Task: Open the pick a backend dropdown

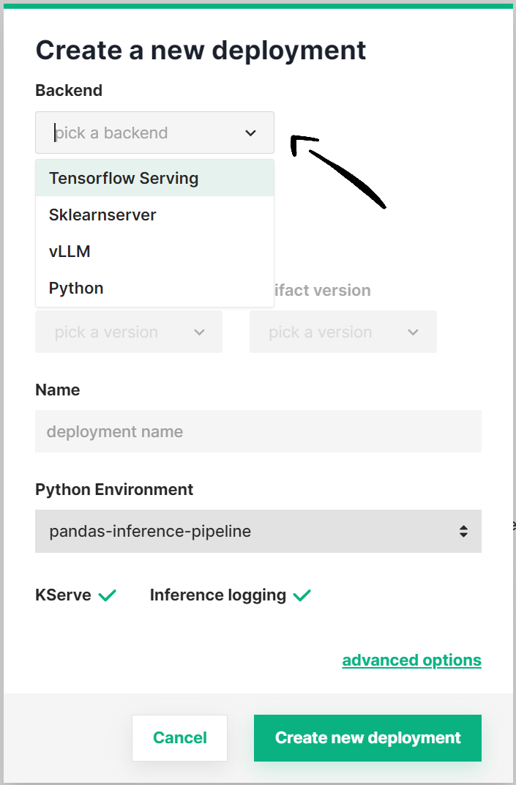Action: pyautogui.click(x=154, y=133)
